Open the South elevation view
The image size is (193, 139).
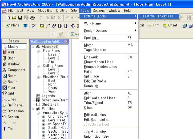pyautogui.click(x=53, y=88)
